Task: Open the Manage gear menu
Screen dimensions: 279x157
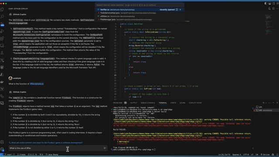Action: [x=2, y=149]
